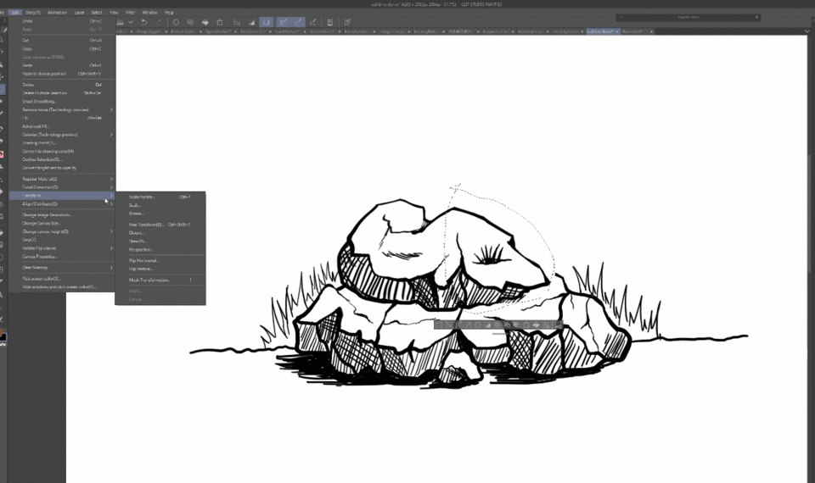Select the Zoom magnifier tool in tool palette
The image size is (815, 483).
pos(2,40)
